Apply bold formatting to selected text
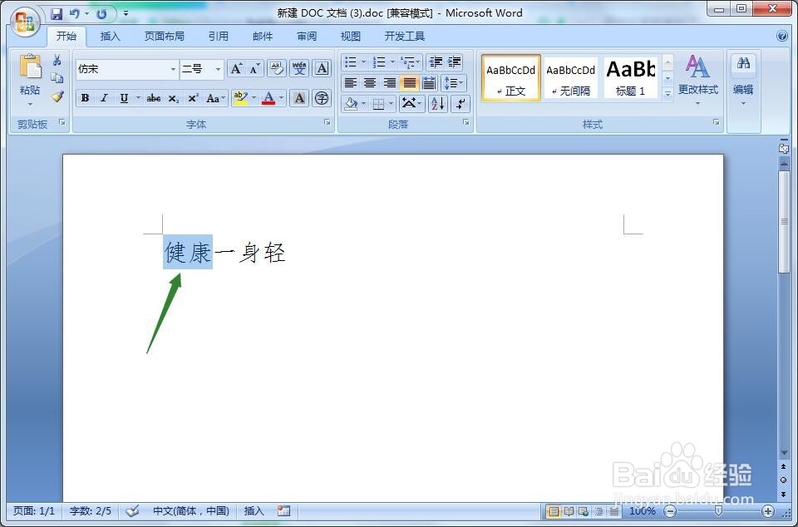 coord(84,98)
